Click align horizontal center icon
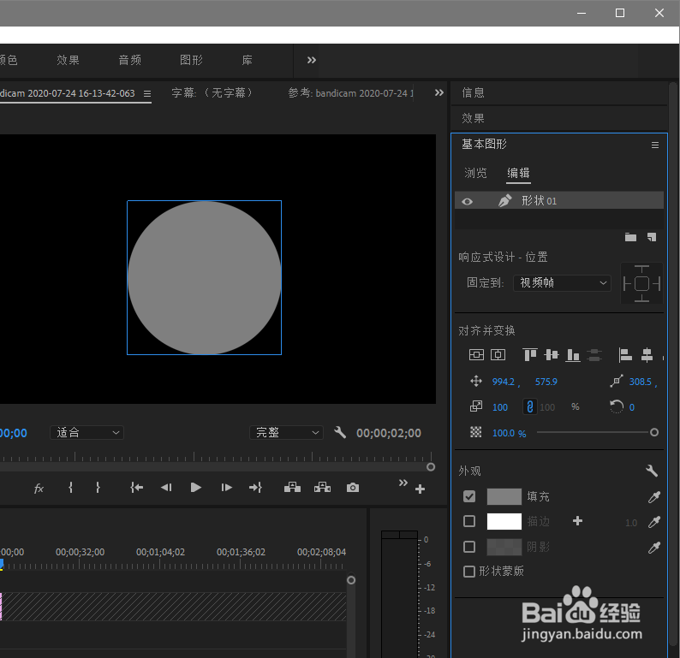This screenshot has width=680, height=658. coord(647,355)
